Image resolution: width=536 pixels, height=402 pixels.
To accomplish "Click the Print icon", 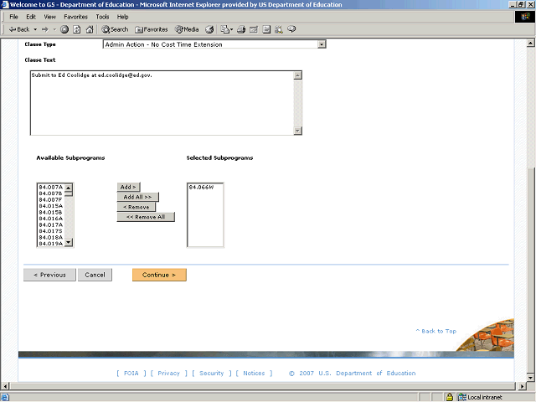I will (x=241, y=29).
